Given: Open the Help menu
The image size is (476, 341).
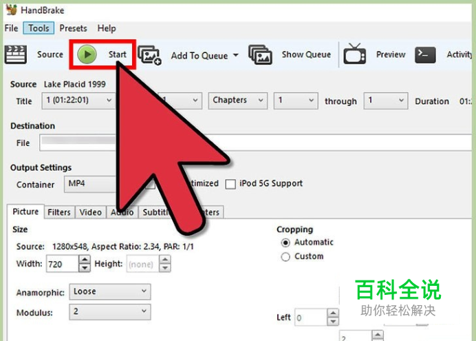Looking at the screenshot, I should pyautogui.click(x=107, y=28).
